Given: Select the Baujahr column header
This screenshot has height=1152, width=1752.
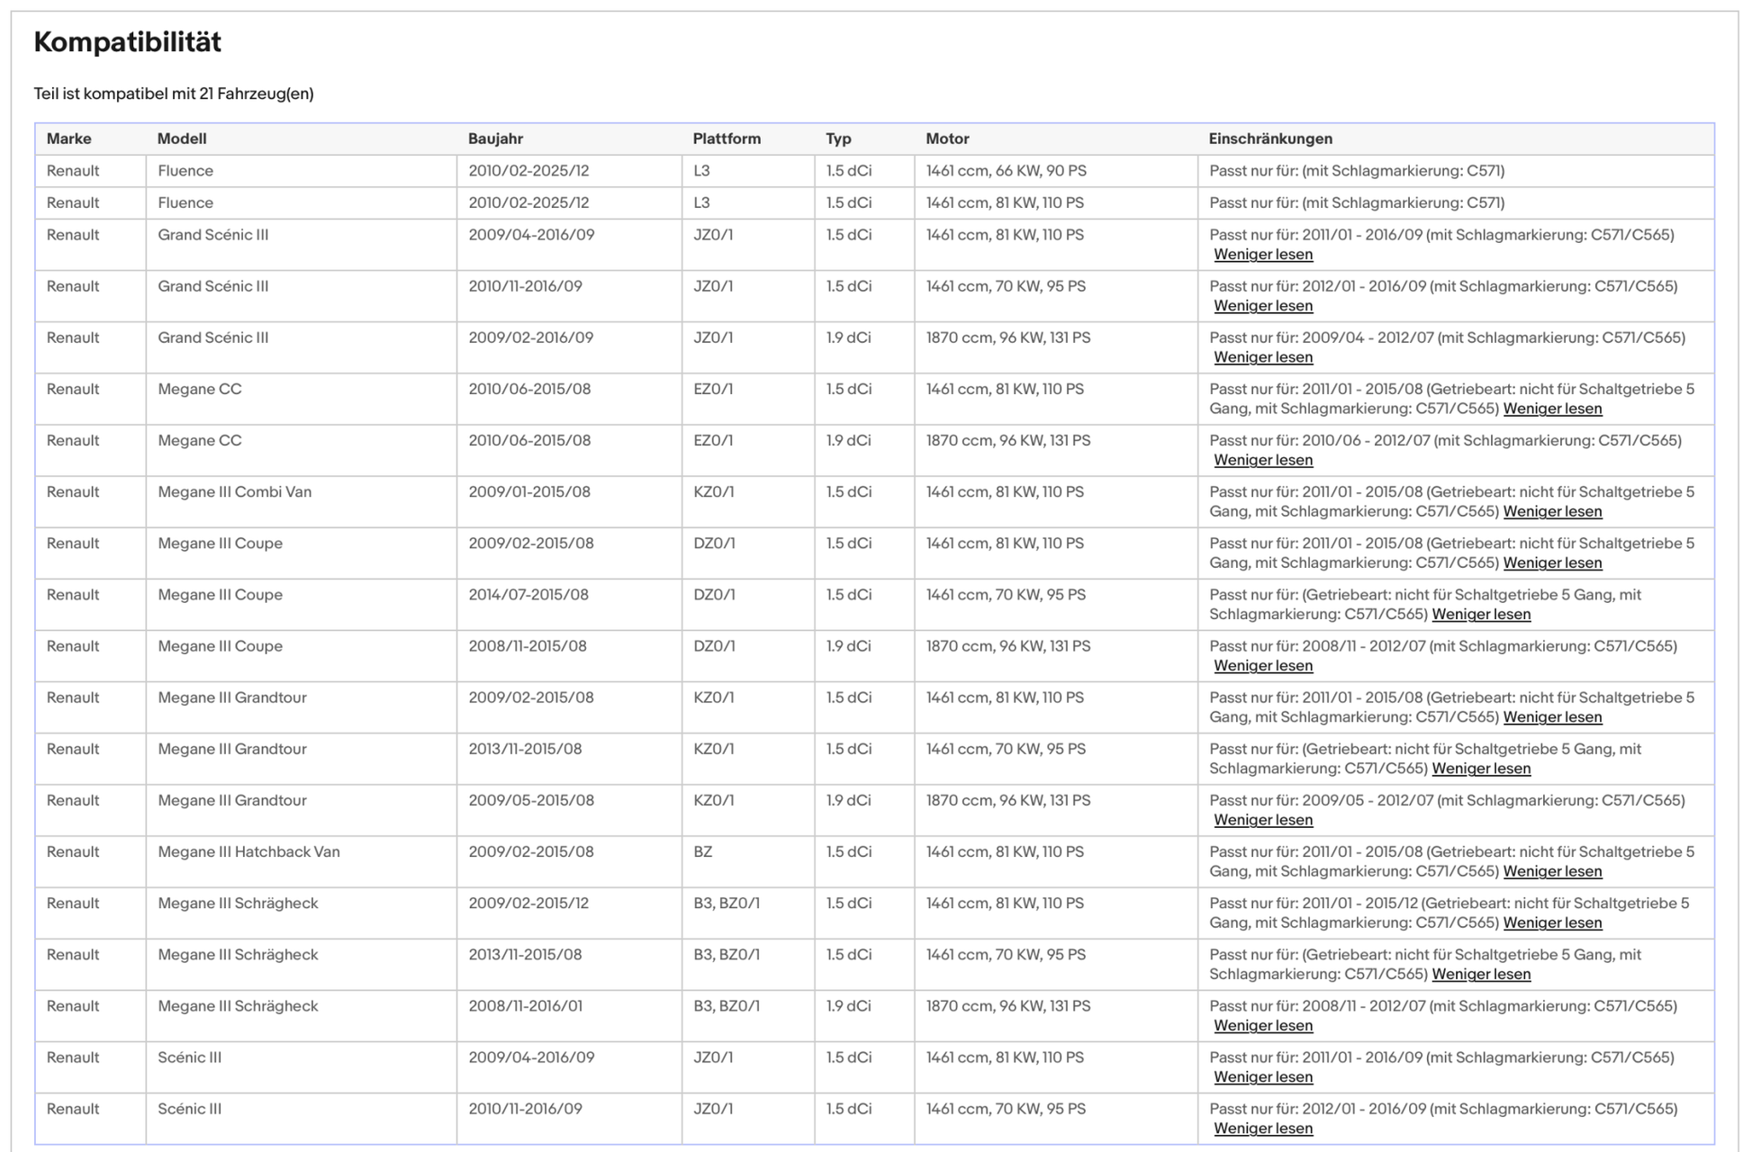Looking at the screenshot, I should (495, 139).
